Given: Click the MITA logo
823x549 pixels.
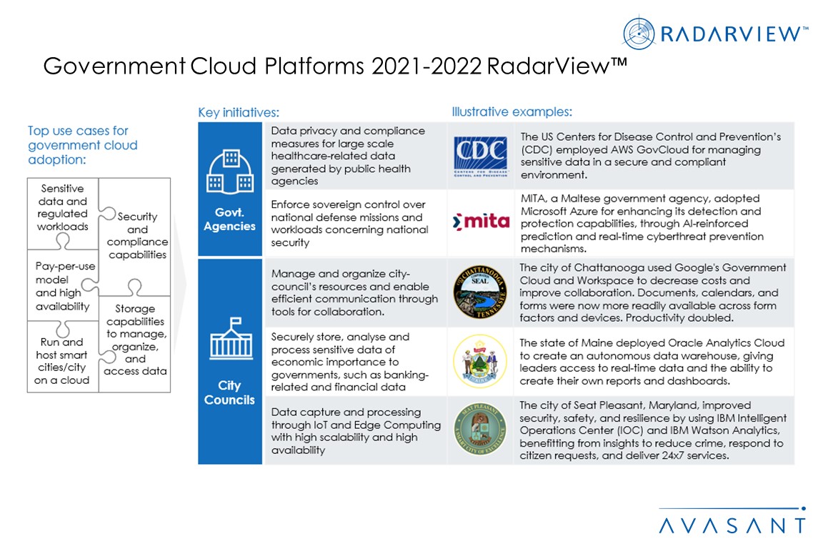Looking at the screenshot, I should point(481,222).
